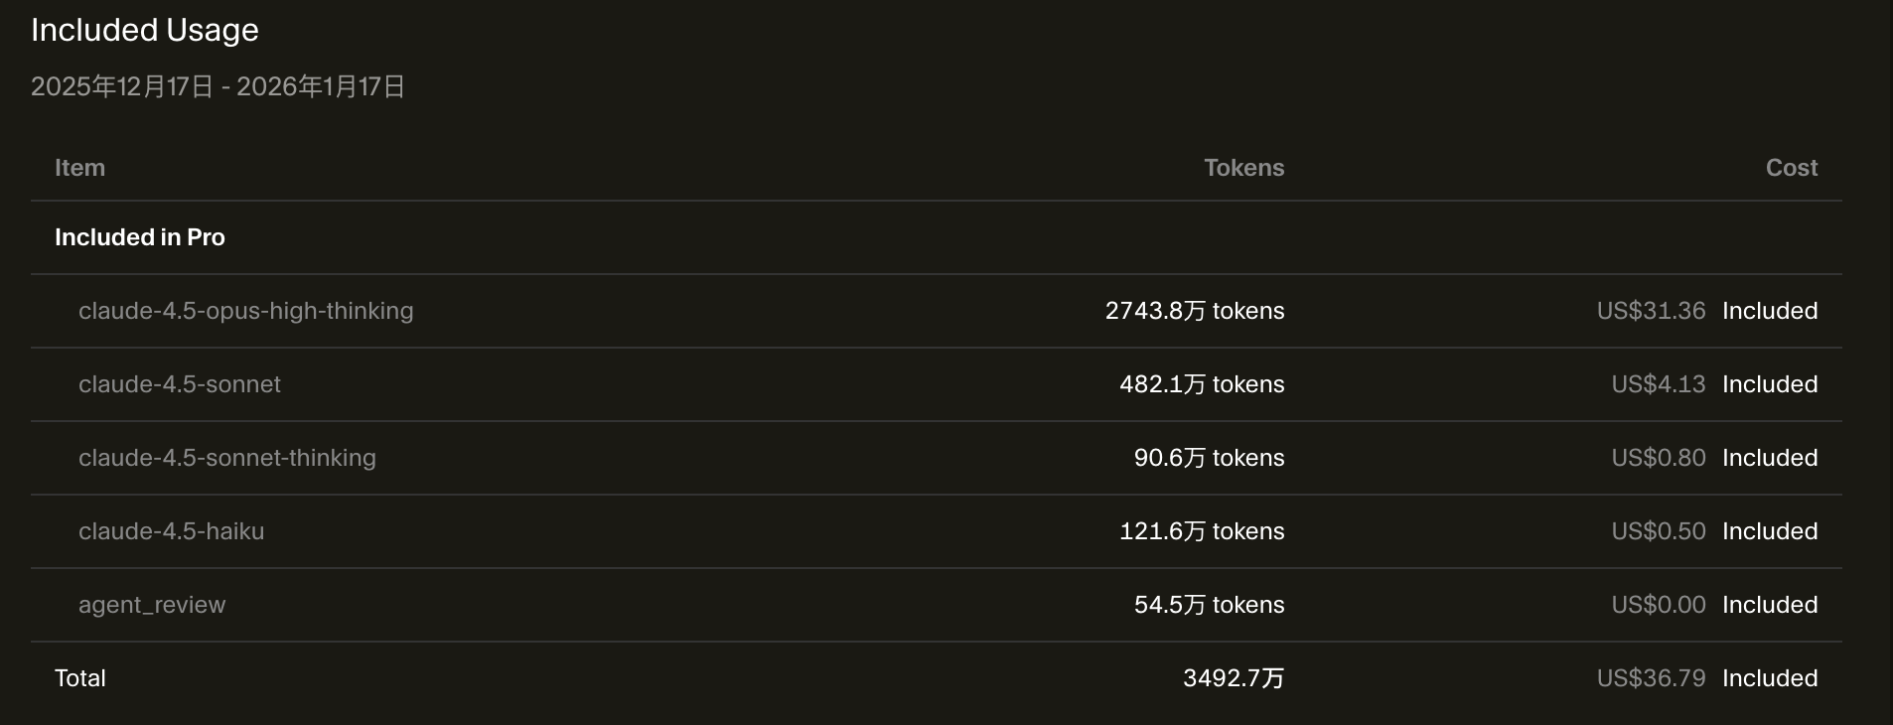Click the Total row label
1893x725 pixels.
79,678
